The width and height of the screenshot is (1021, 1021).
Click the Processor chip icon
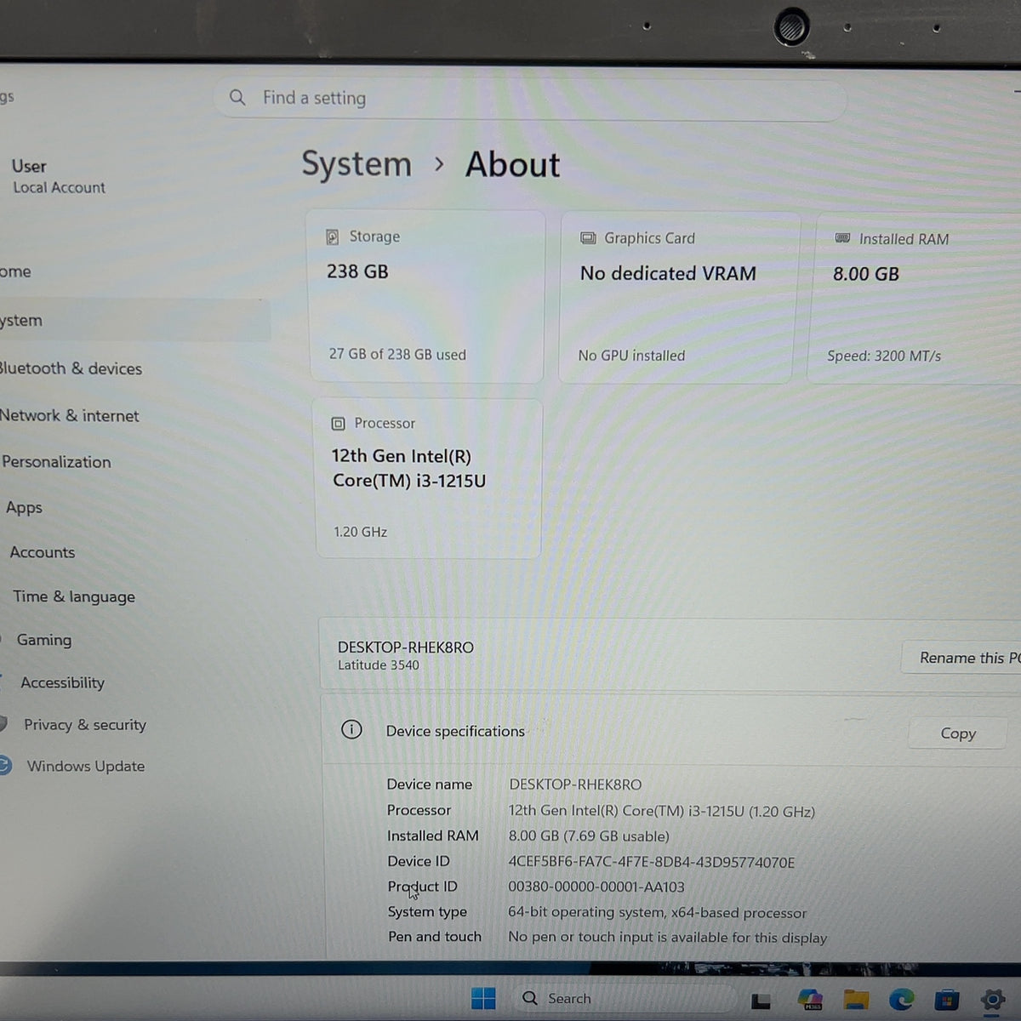[338, 424]
